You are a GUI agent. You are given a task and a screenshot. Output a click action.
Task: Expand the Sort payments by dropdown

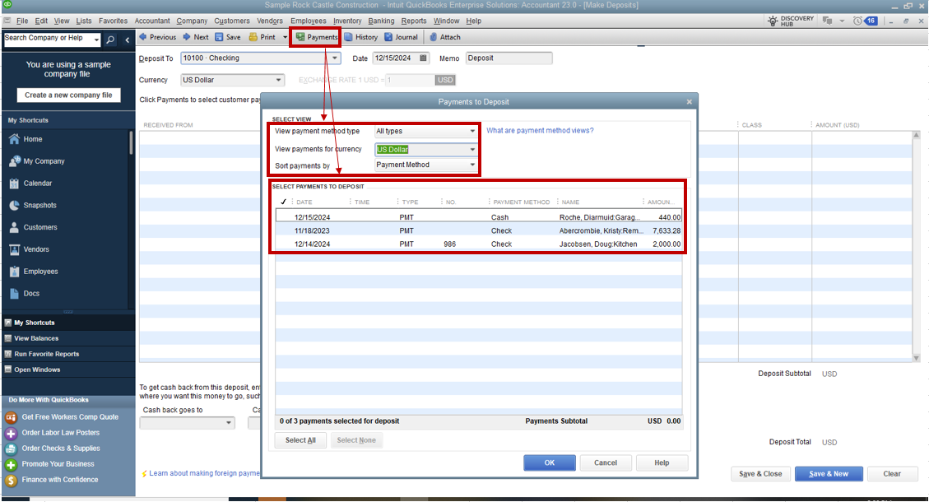(472, 165)
